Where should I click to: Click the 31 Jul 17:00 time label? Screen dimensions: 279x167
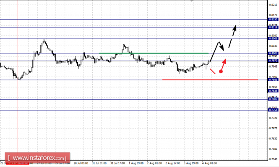coord(117,163)
